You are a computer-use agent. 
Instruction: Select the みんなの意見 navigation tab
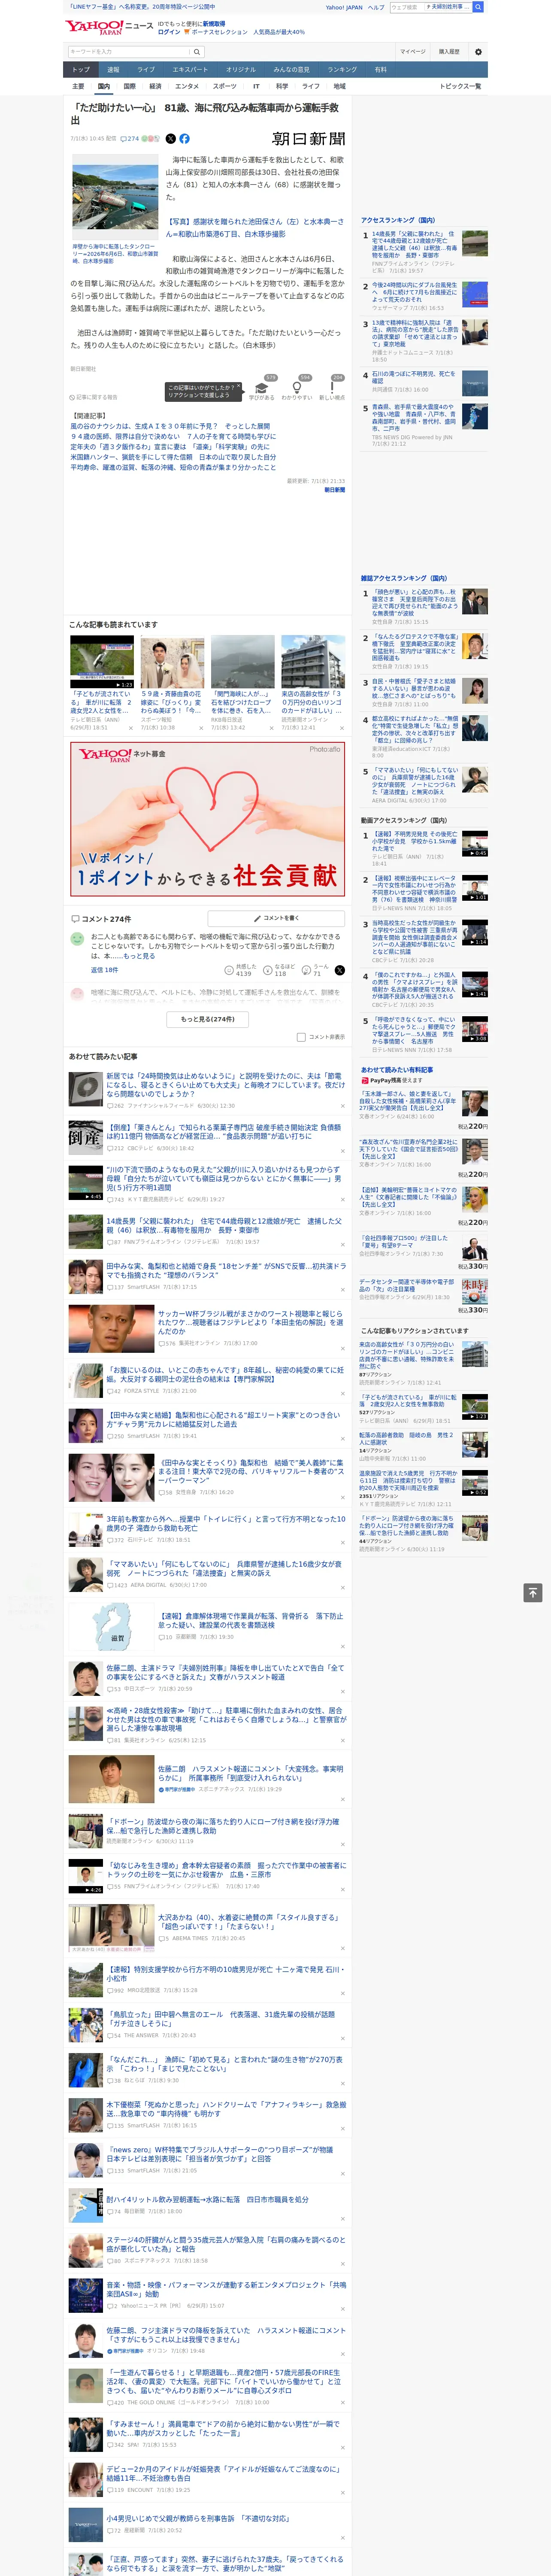(x=292, y=70)
